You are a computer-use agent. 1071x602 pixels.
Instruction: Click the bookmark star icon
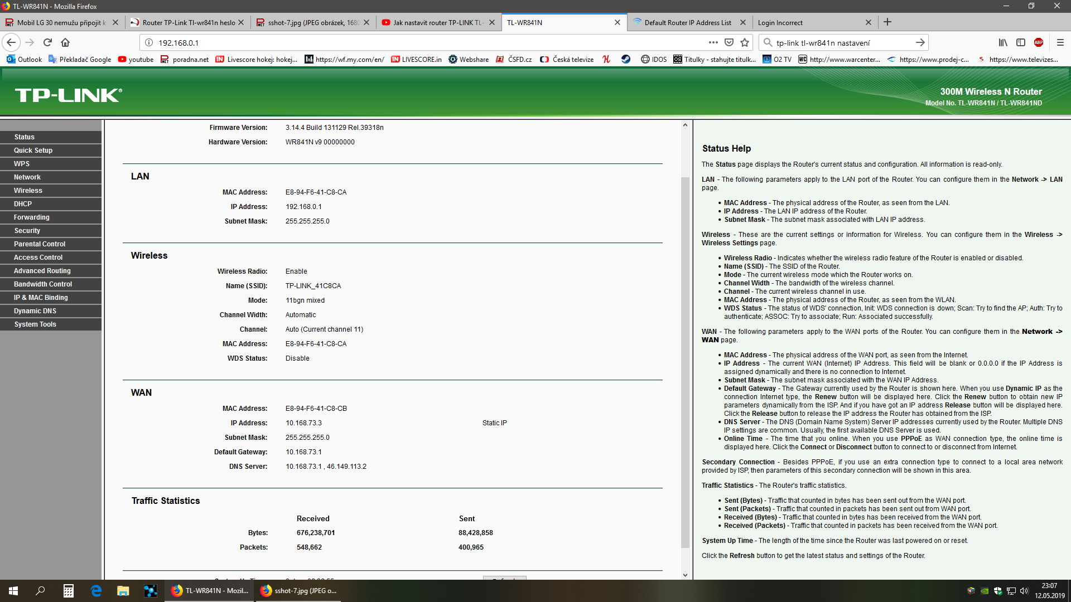(745, 42)
